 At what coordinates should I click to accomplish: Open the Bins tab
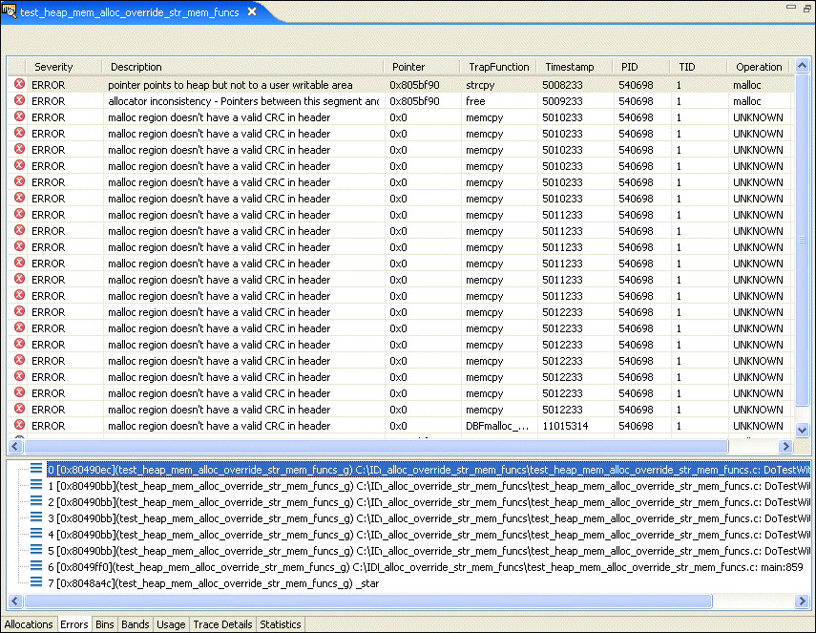point(104,624)
